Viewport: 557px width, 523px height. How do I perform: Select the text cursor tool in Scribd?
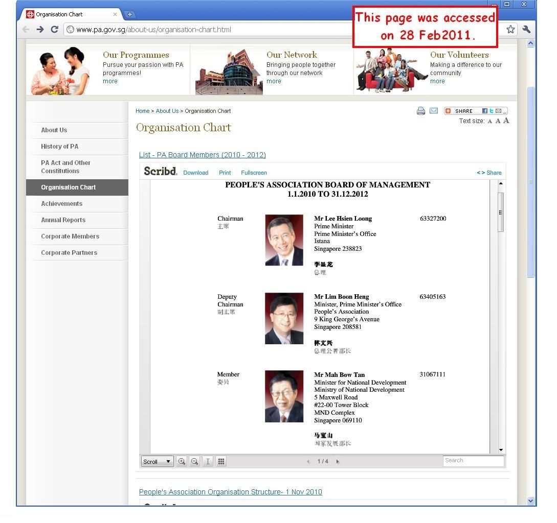click(208, 461)
